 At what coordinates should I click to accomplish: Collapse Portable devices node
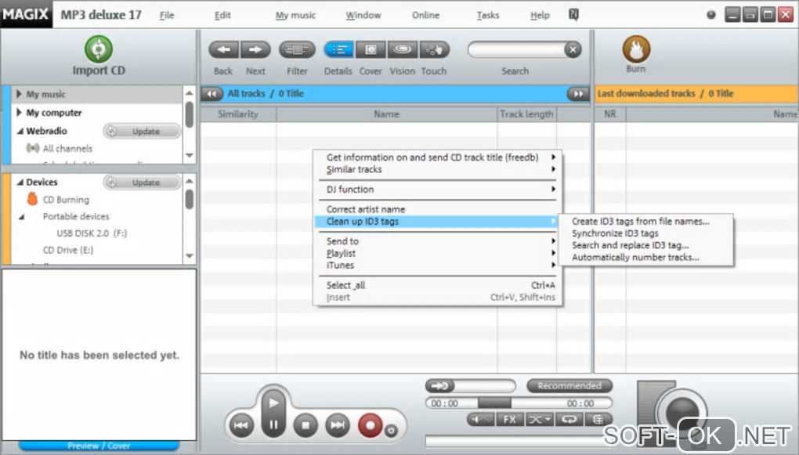(21, 217)
